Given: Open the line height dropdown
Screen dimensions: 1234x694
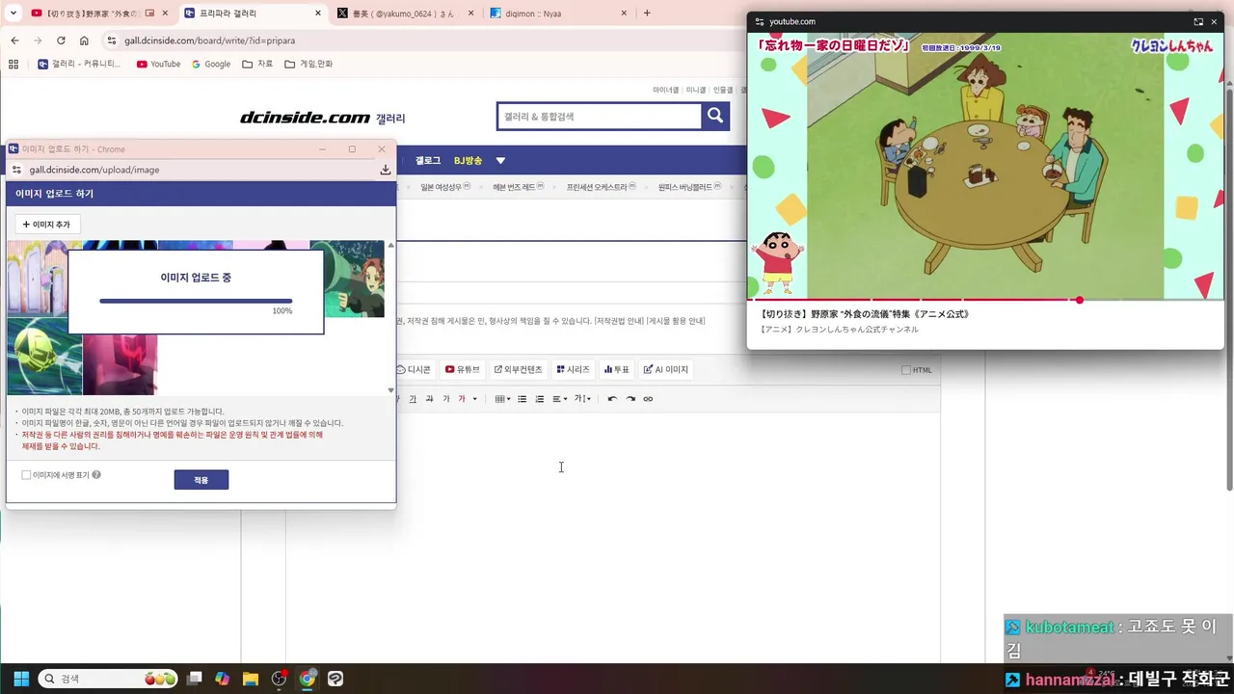Looking at the screenshot, I should pos(583,399).
